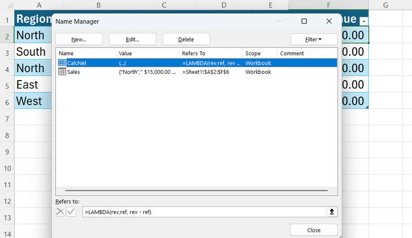Screen dimensions: 412x238
Task: Click the =Sheet1!$A$2:$F$6 reference
Action: point(205,72)
